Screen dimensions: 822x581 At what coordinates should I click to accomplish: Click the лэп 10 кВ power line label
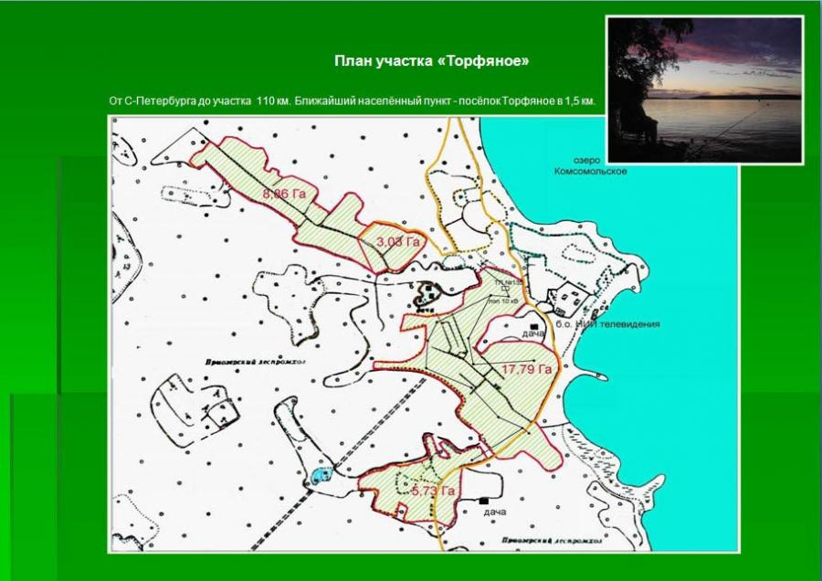[502, 301]
